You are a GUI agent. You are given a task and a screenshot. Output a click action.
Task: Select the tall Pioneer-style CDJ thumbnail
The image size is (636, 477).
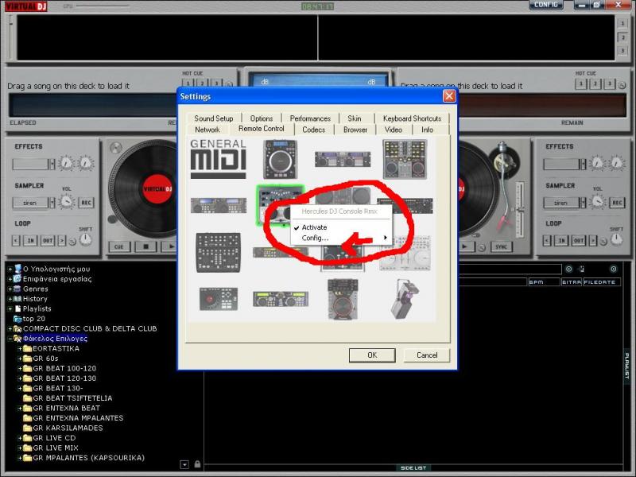click(343, 300)
